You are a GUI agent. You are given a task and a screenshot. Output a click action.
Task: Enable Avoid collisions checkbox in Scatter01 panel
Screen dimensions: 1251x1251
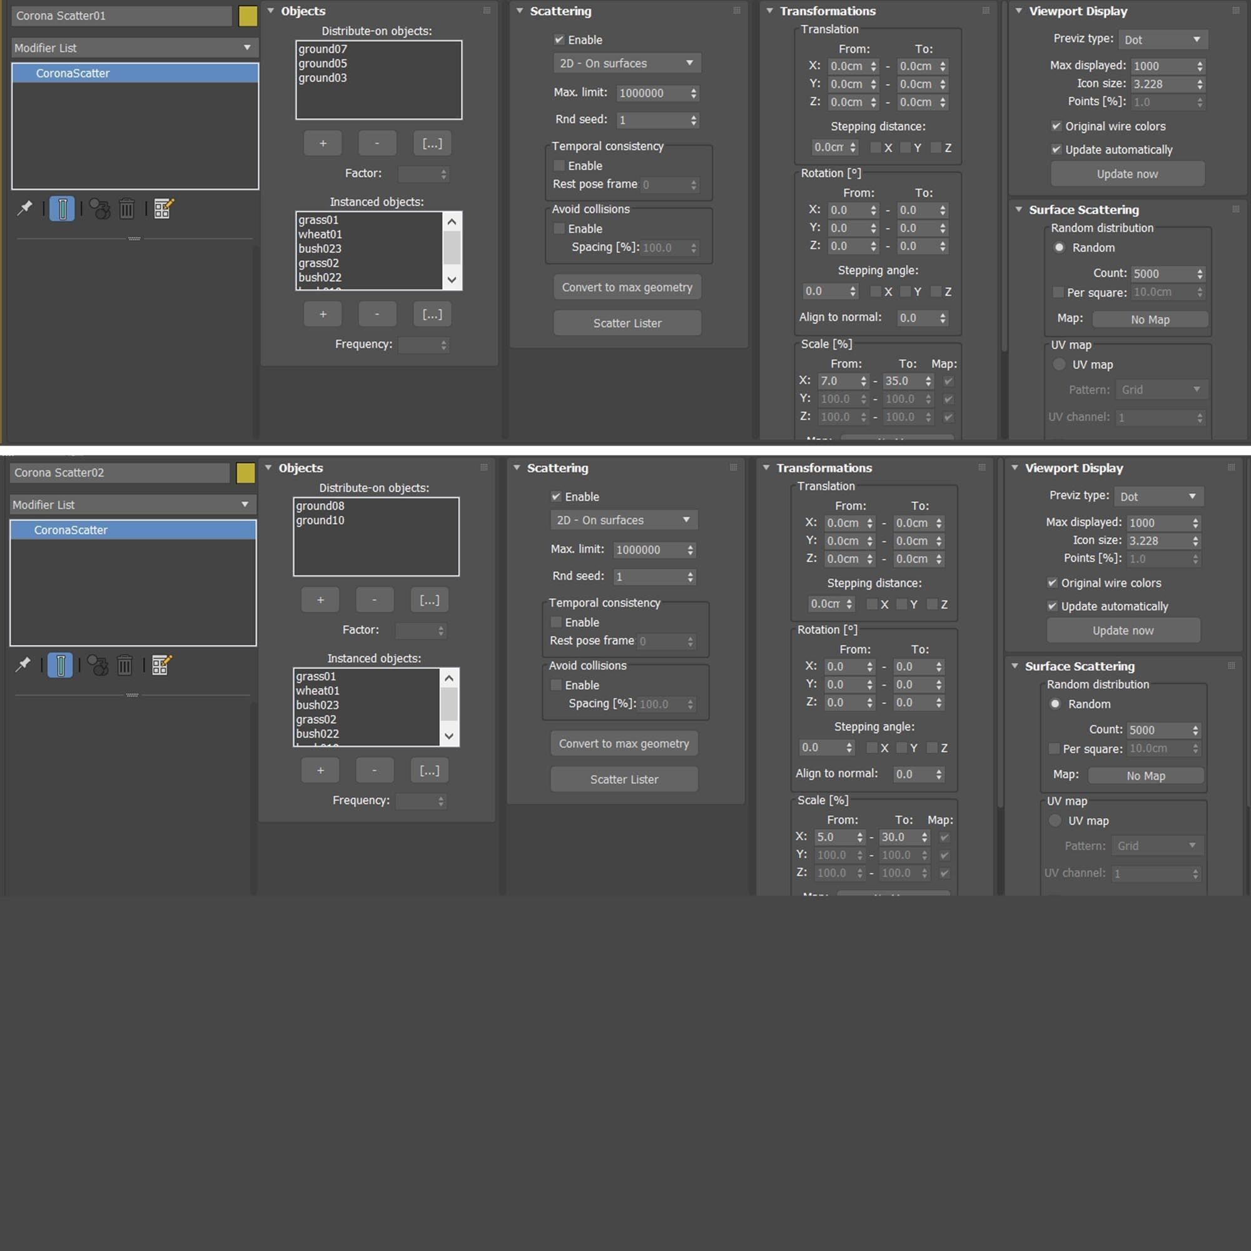click(x=559, y=228)
